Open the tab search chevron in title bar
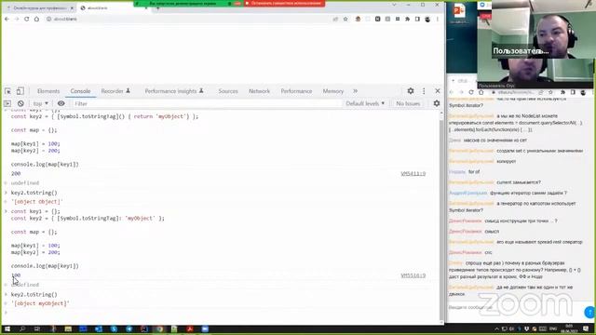Screen dimensions: 596x335 (x=394, y=5)
